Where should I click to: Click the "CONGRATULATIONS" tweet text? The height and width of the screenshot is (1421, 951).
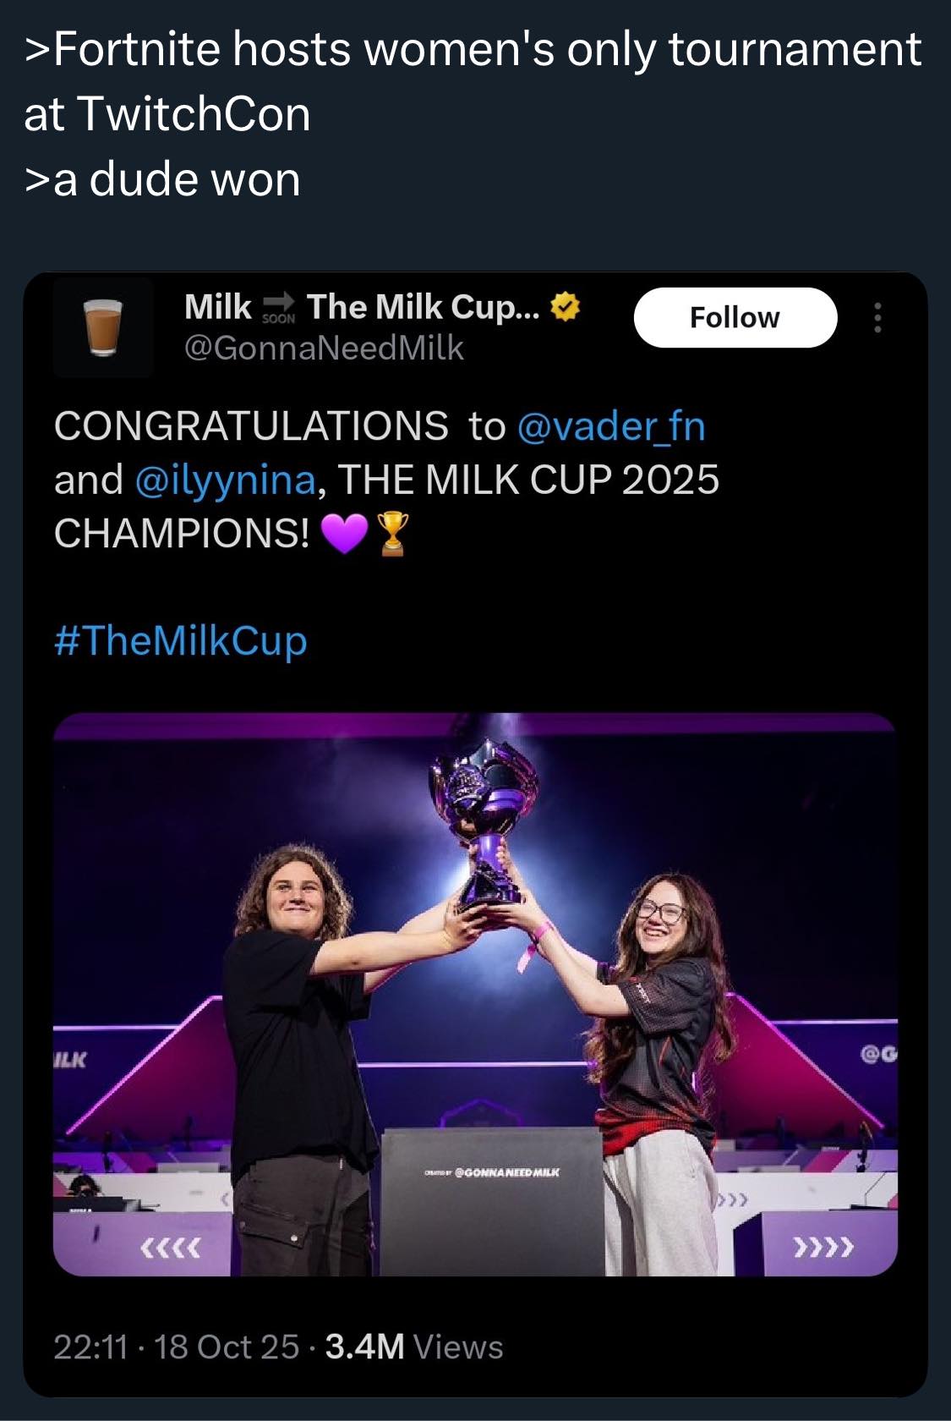(251, 425)
